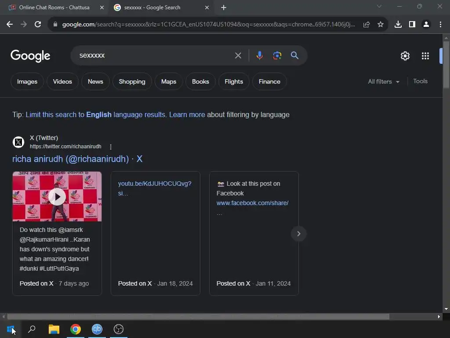Click the "Posted on X · Jan 11, 2024" text
The width and height of the screenshot is (450, 338).
(254, 284)
